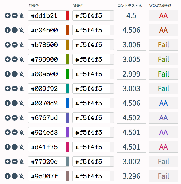Image resolution: width=181 pixels, height=184 pixels.
Task: Click the plus icon in the #009f92 row
Action: click(x=8, y=88)
